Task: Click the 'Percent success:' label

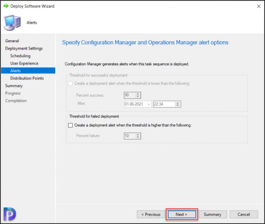Action: click(x=90, y=95)
